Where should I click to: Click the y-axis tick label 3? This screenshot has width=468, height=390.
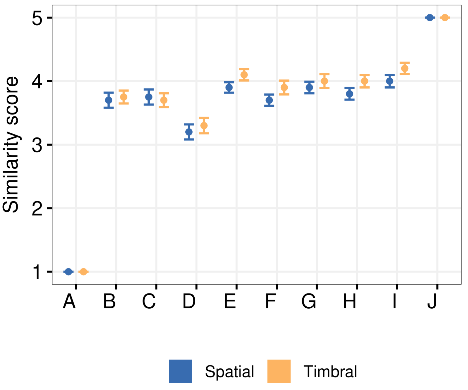pos(37,145)
